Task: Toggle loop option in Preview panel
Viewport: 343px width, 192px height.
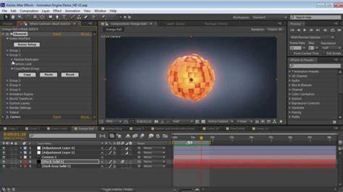Action: 333,30
